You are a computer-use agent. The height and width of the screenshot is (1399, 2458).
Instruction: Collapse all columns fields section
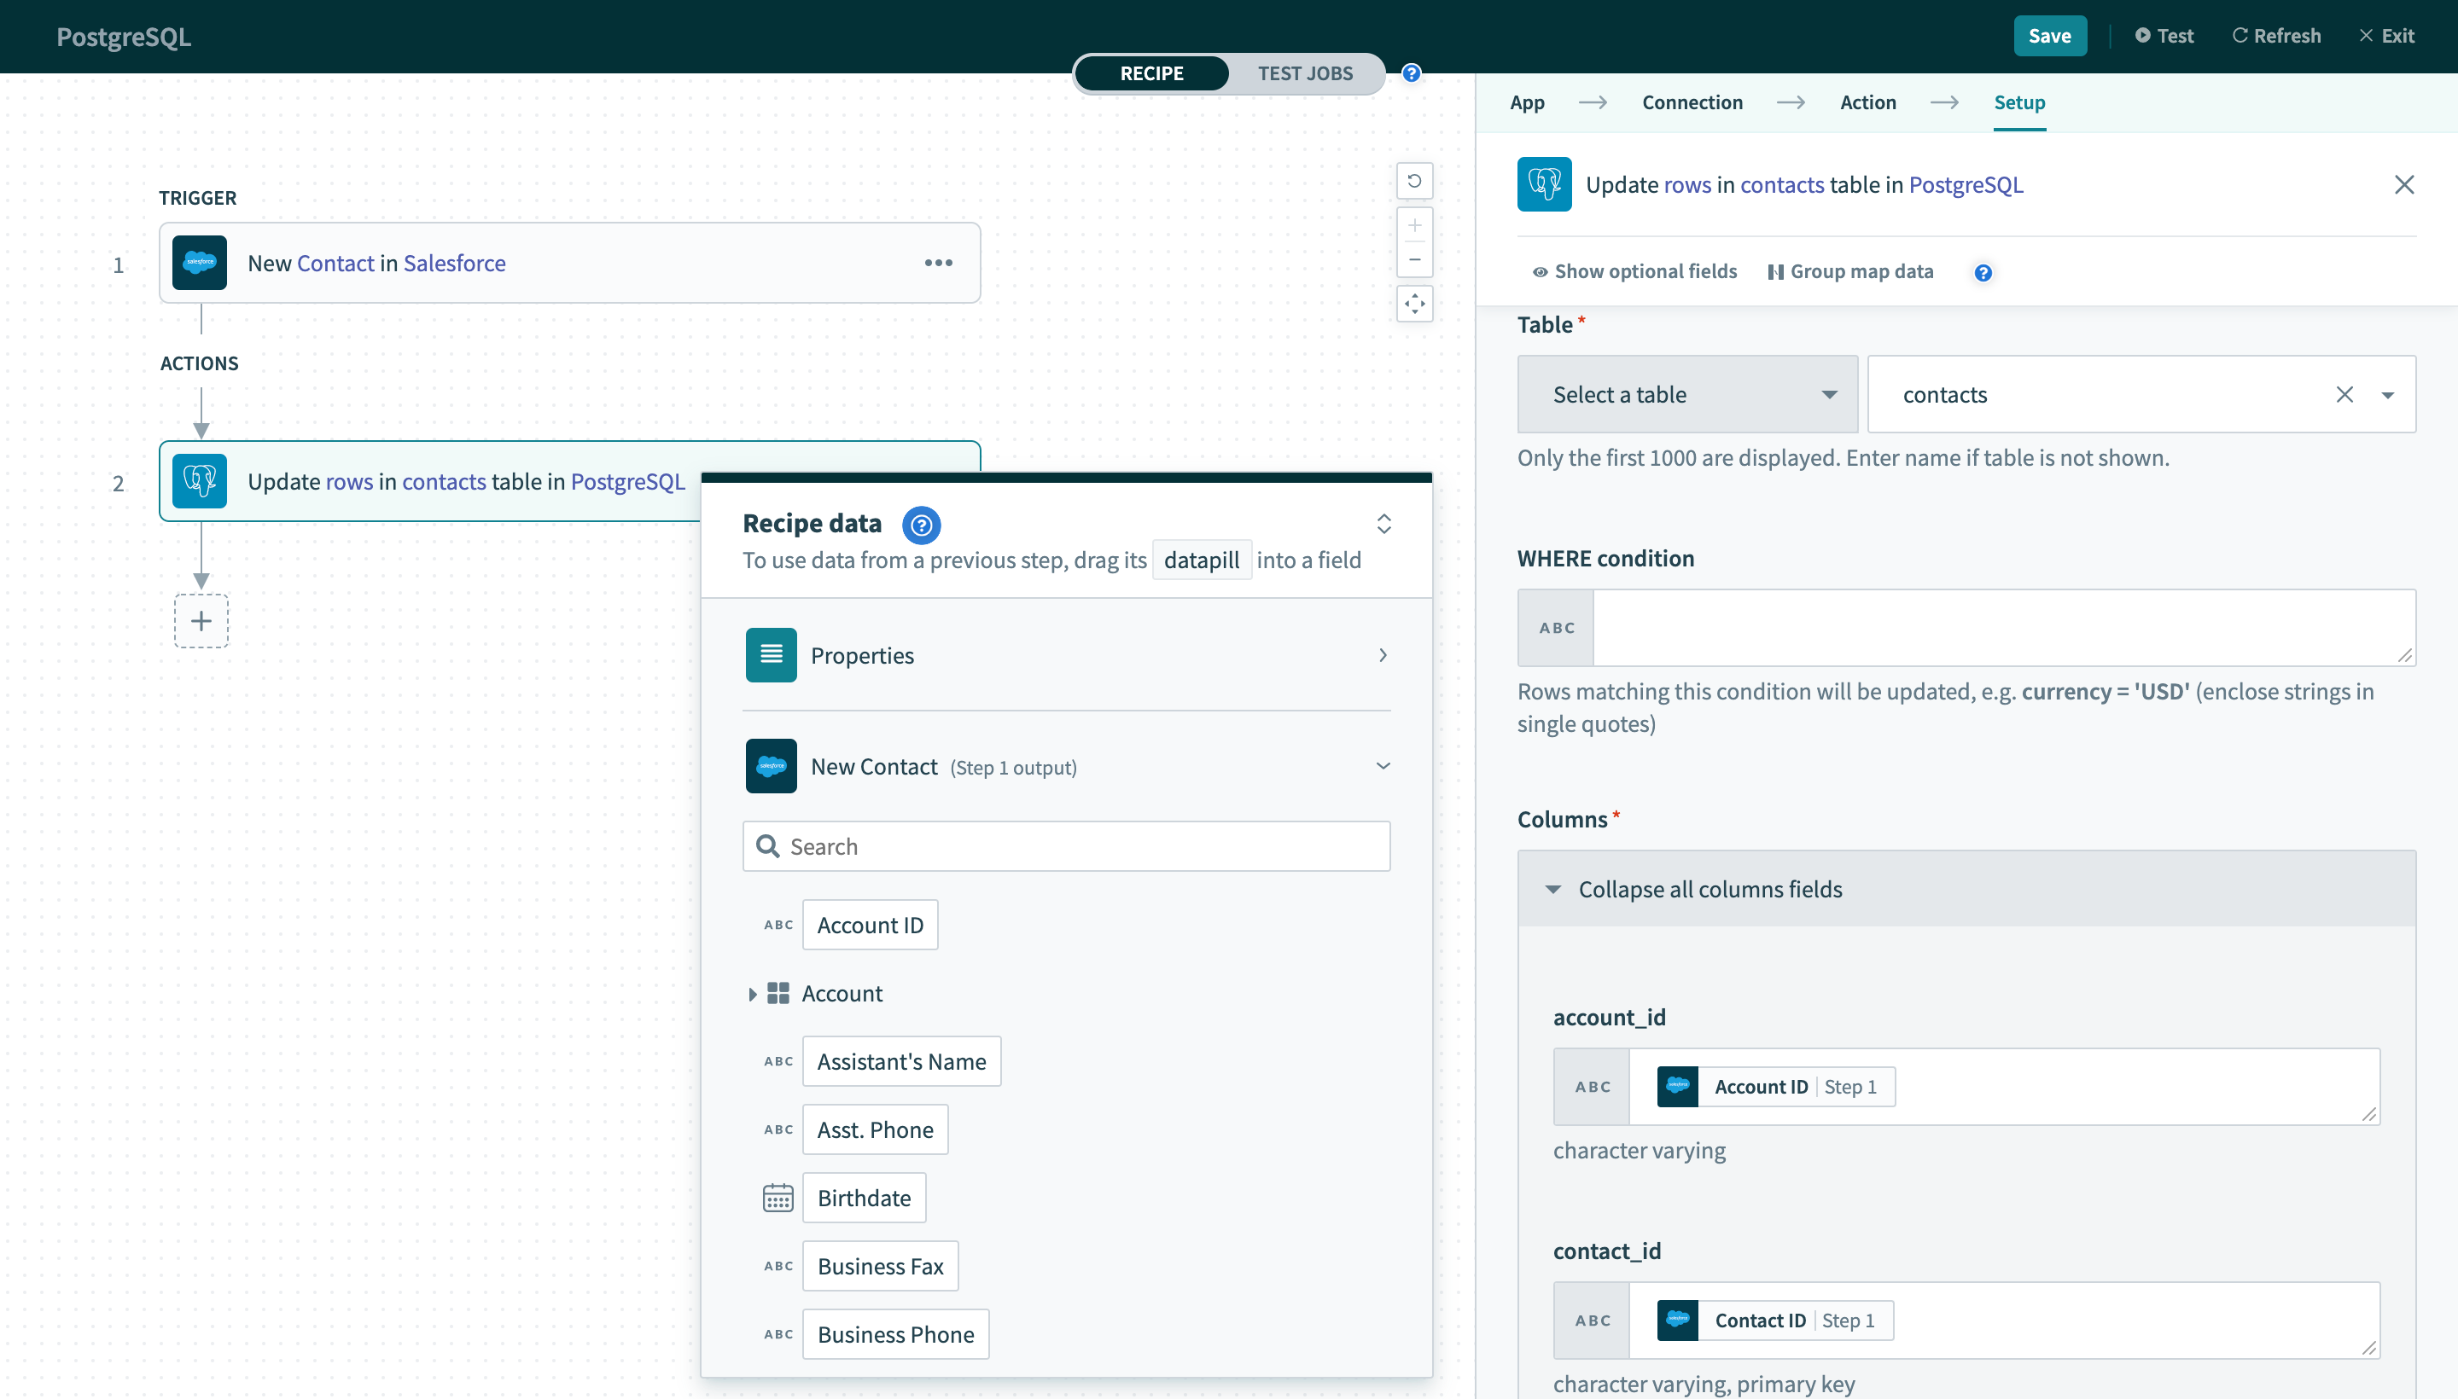1710,886
